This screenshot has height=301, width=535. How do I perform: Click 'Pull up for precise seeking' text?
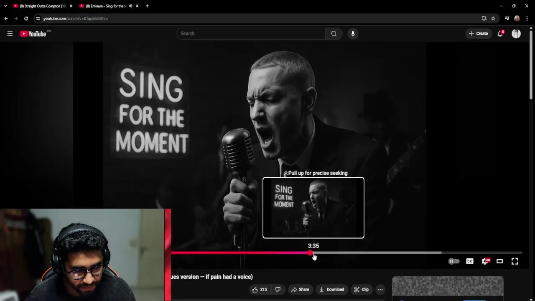click(318, 173)
